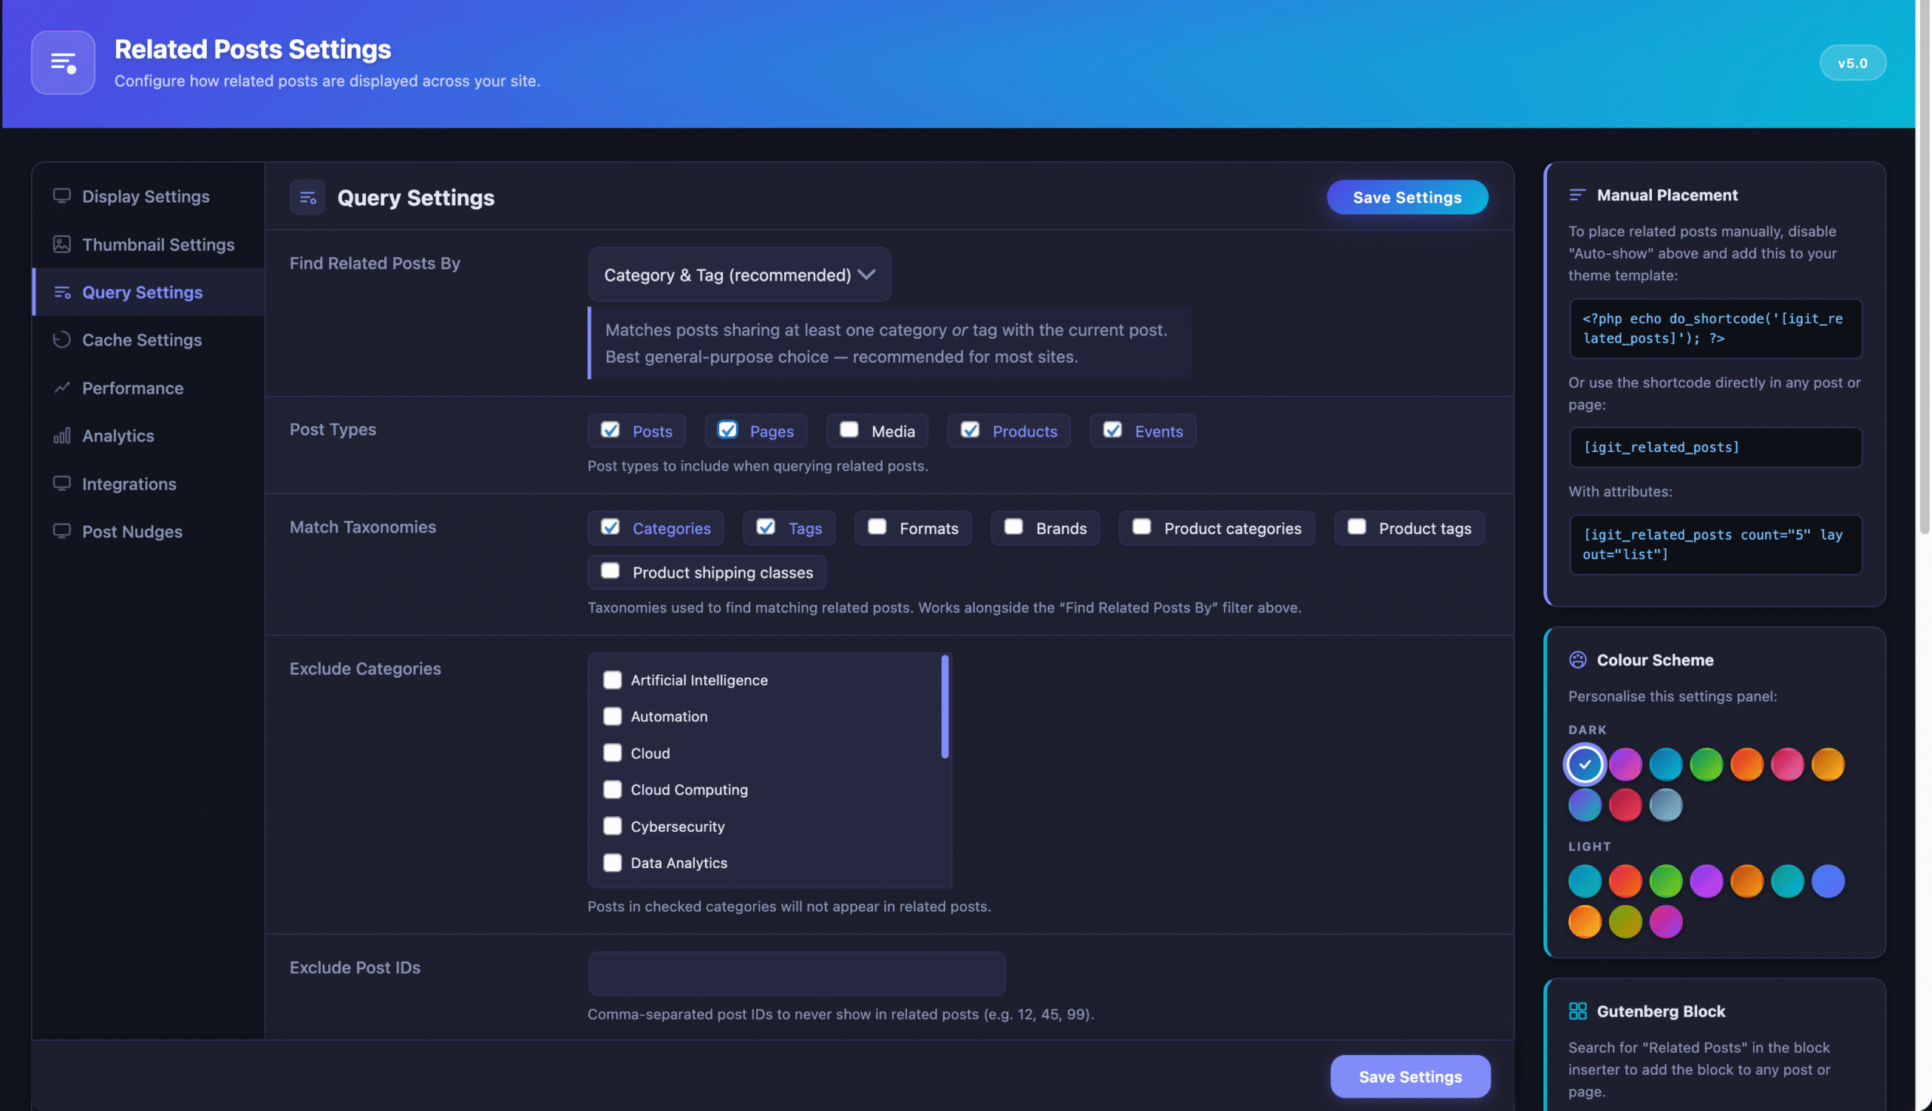Select the checked dark blue colour scheme
The height and width of the screenshot is (1111, 1932).
click(1585, 764)
